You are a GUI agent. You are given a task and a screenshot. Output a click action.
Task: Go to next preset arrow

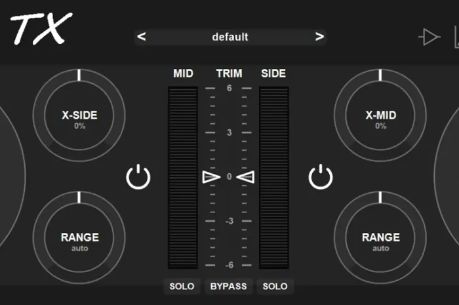pyautogui.click(x=319, y=37)
